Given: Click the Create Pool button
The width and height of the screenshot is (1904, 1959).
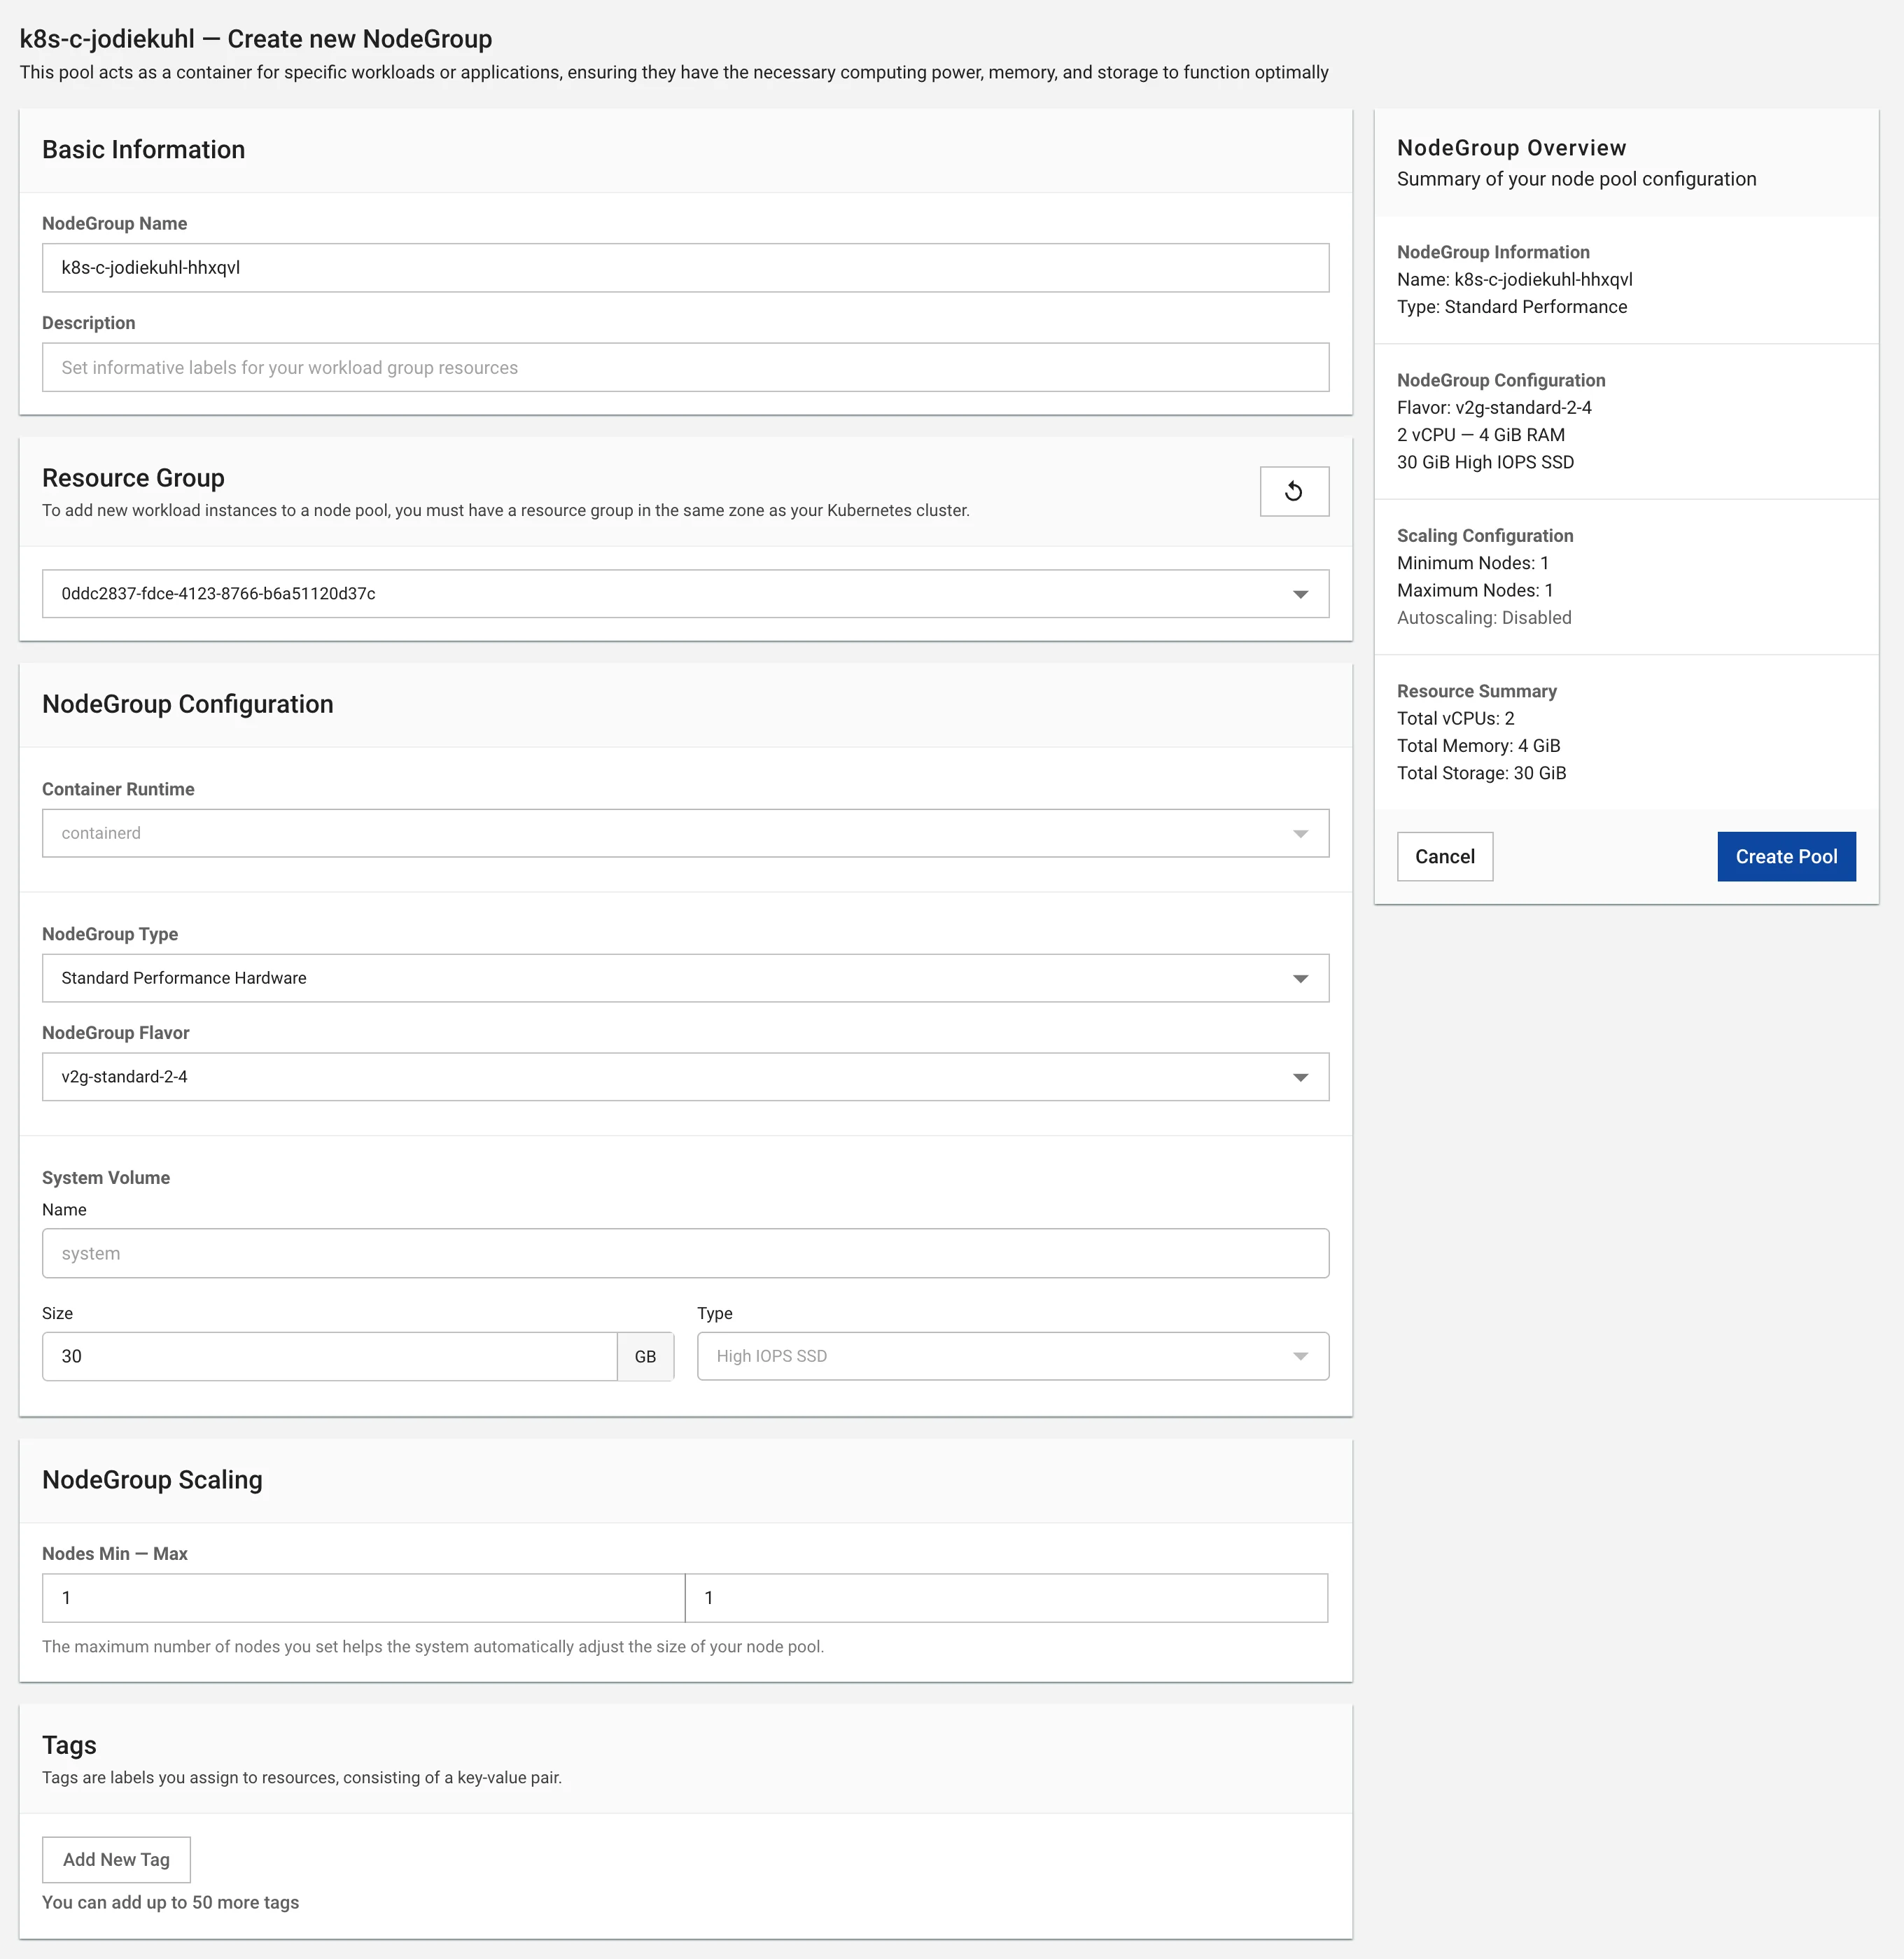Looking at the screenshot, I should pyautogui.click(x=1786, y=857).
